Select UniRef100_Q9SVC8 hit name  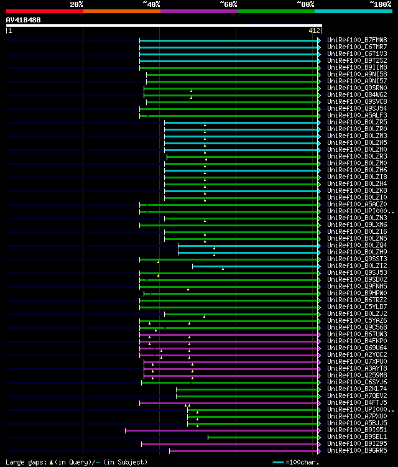coord(357,101)
